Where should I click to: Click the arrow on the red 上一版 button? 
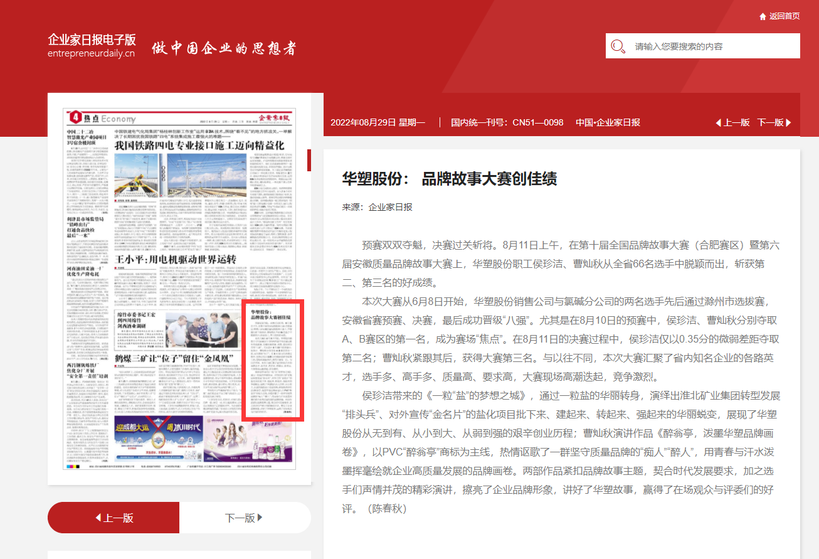tap(98, 518)
